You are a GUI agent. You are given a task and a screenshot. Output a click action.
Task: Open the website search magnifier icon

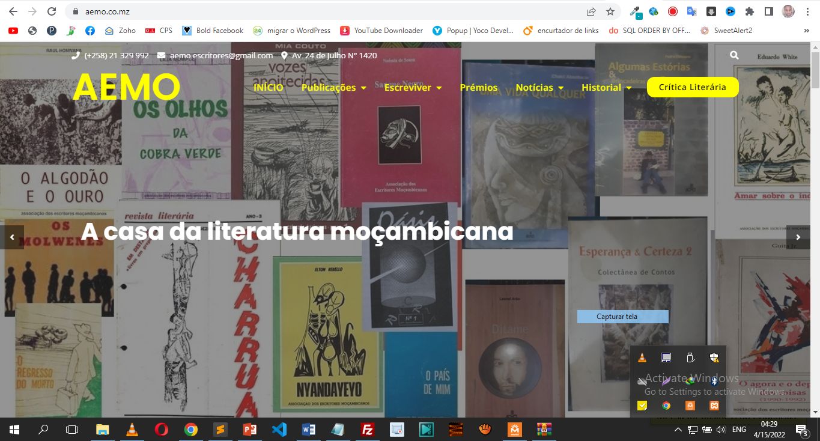click(x=734, y=55)
